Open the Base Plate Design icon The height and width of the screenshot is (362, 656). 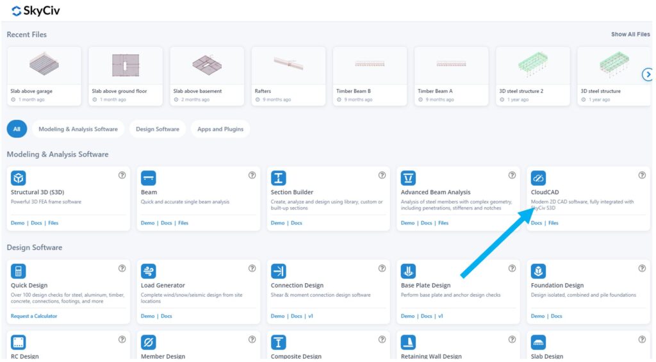(x=408, y=271)
